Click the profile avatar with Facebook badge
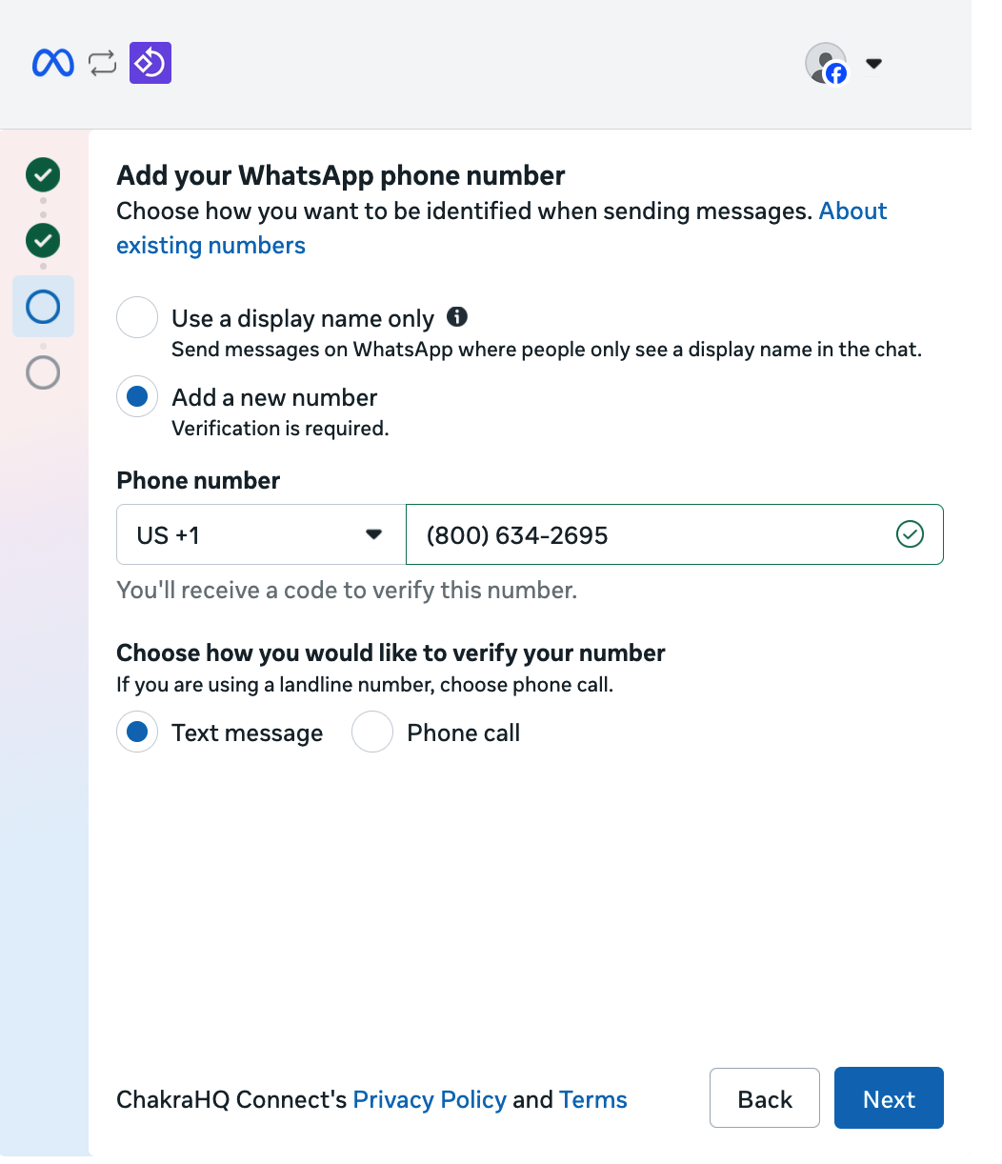 click(826, 64)
